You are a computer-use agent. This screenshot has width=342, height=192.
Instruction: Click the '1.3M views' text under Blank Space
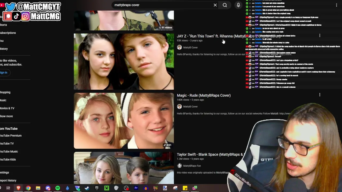tap(183, 159)
